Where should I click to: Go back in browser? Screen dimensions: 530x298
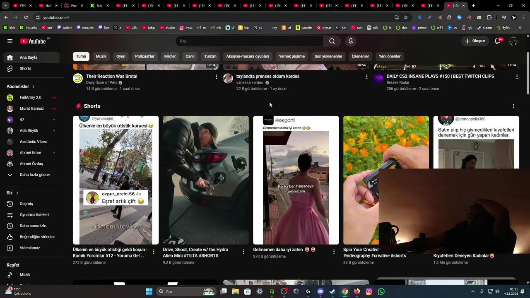6,17
